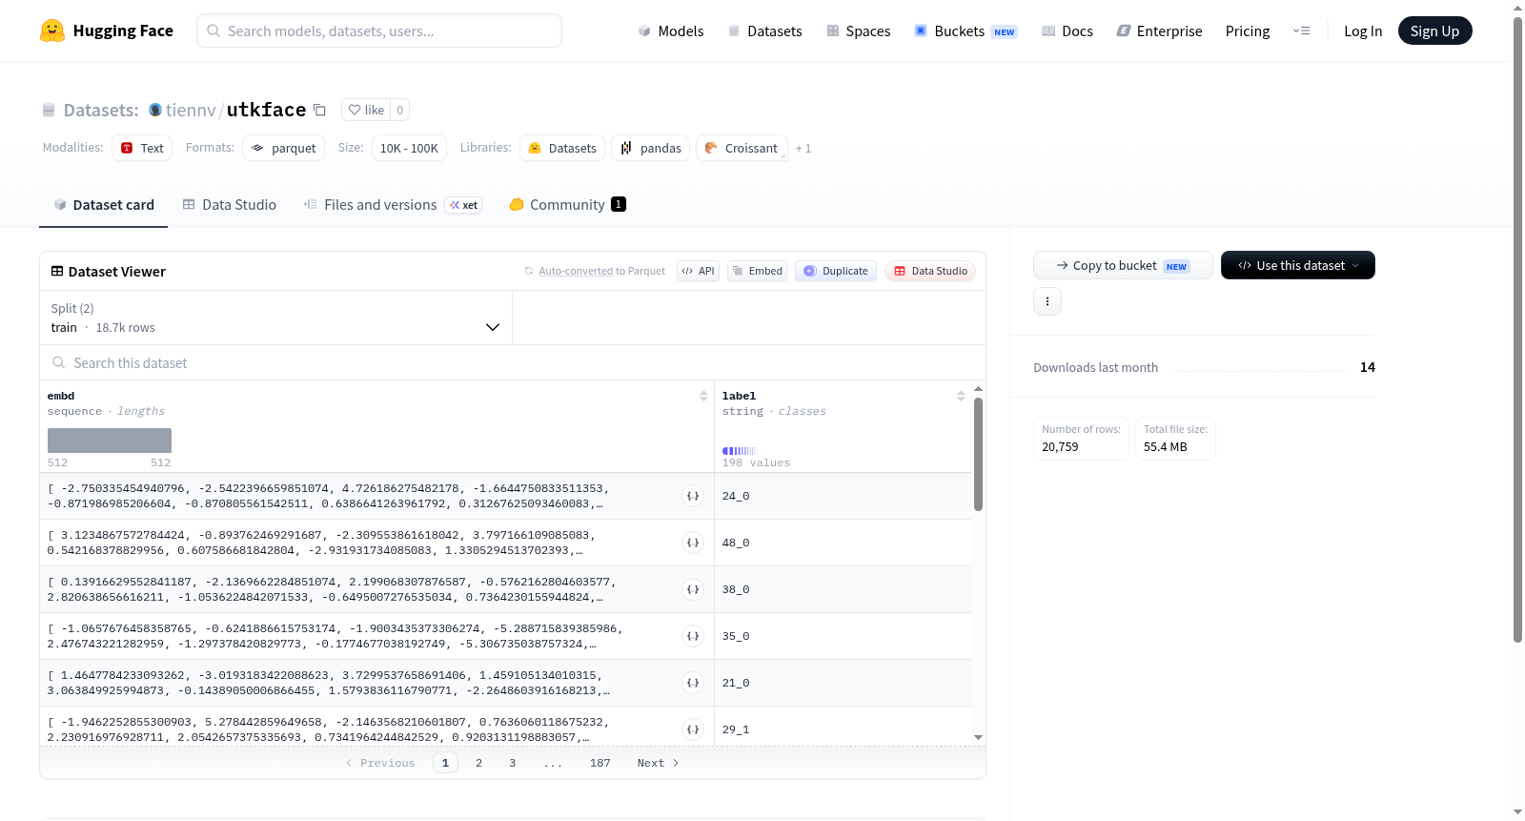Click the table scroll-down arrow
Screen dimensions: 1525x821
[x=978, y=737]
